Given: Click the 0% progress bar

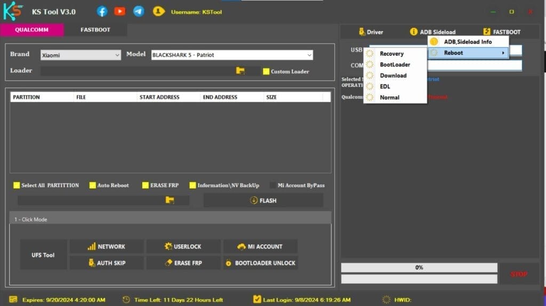Looking at the screenshot, I should (x=419, y=267).
